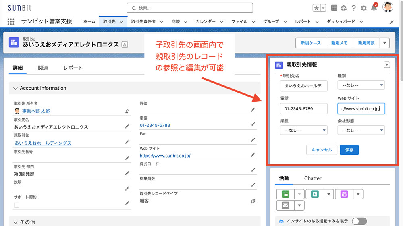Screen dimensions: 403x226
Task: Open the https://www.sunbit.co.jp/ link
Action: 165,156
